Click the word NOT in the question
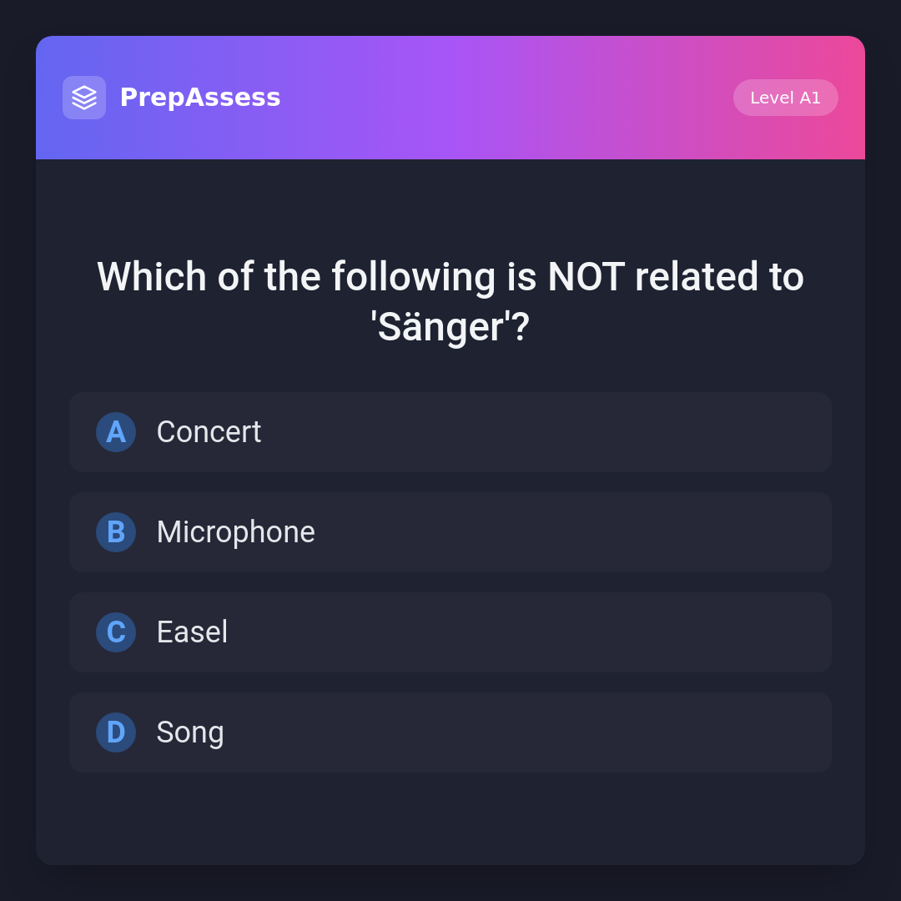Viewport: 901px width, 901px height. point(586,277)
